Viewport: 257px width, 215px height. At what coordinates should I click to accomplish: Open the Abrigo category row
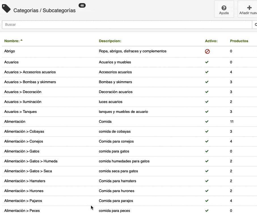(10, 51)
